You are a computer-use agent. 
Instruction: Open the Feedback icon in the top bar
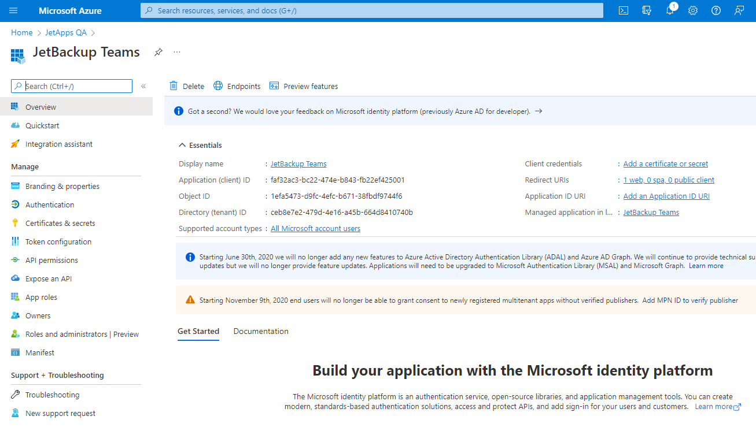tap(739, 10)
